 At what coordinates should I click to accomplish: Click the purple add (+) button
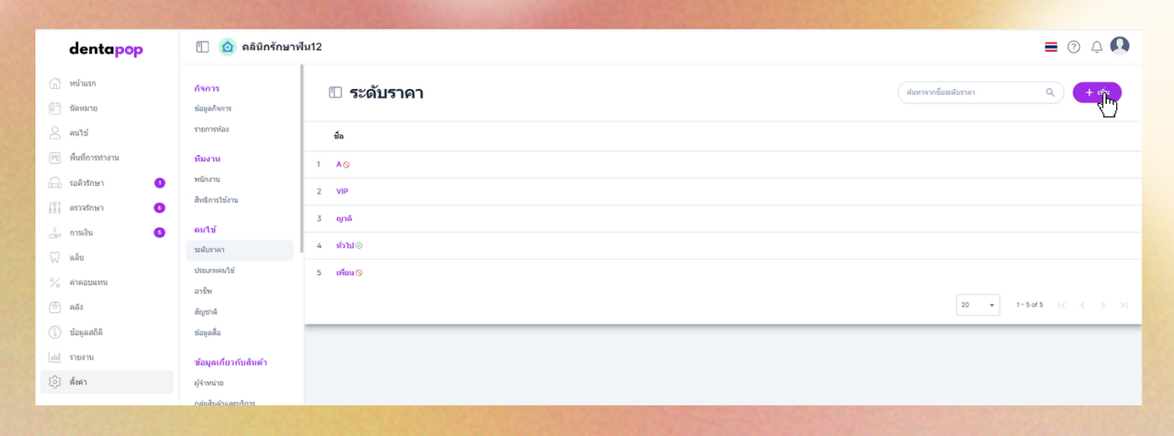coord(1096,92)
